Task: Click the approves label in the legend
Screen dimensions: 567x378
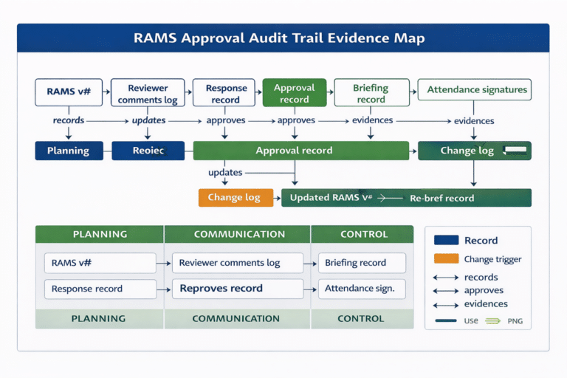Action: click(x=484, y=290)
